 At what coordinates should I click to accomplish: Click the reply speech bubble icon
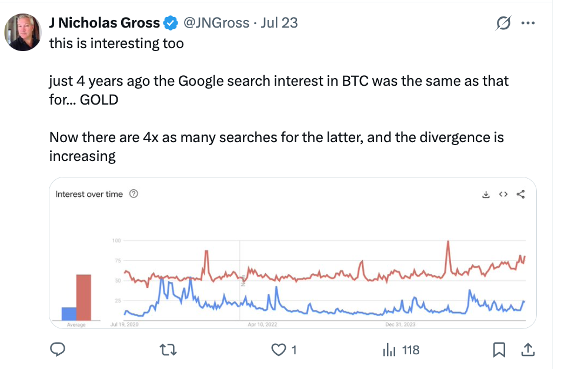tap(57, 350)
